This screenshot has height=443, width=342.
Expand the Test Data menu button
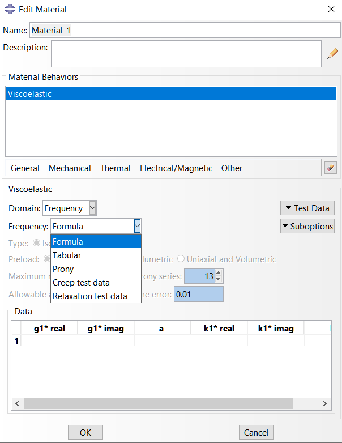pyautogui.click(x=307, y=208)
